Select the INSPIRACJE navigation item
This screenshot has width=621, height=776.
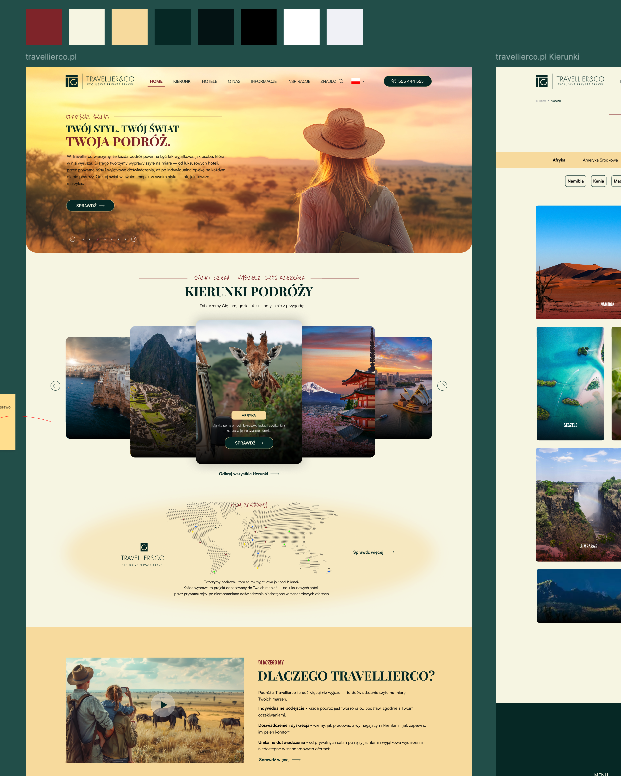click(x=299, y=81)
